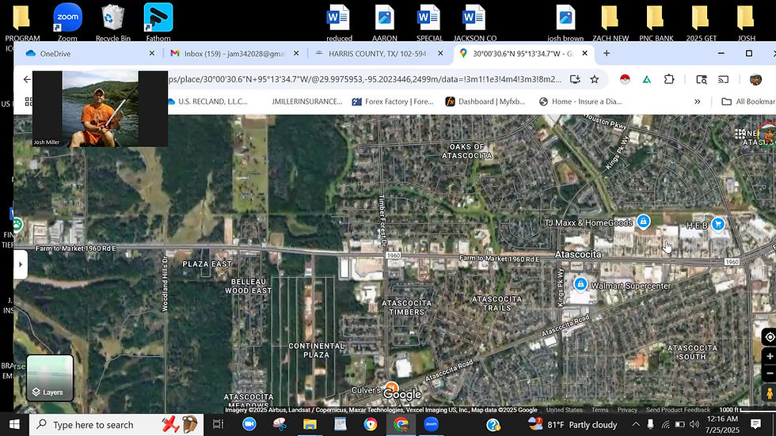
Task: Click the Chrome cast media icon
Action: pyautogui.click(x=723, y=80)
